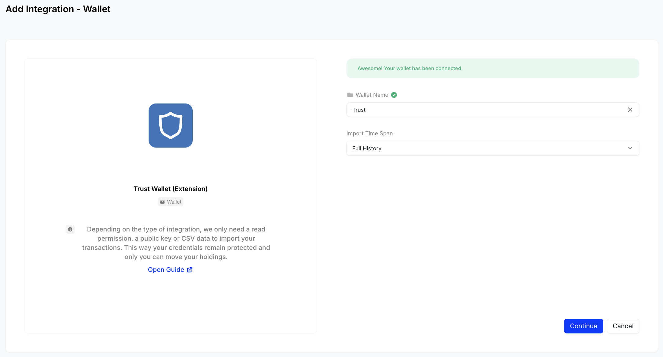This screenshot has width=663, height=357.
Task: Click the info icon beside the description
Action: tap(70, 229)
